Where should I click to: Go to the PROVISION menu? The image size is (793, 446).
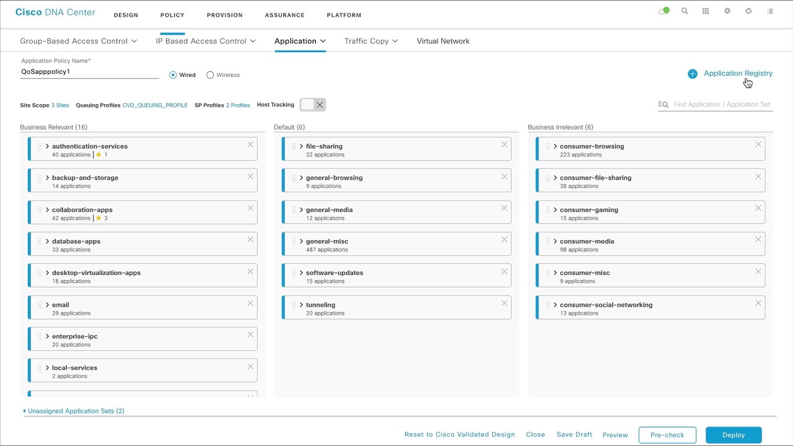225,15
